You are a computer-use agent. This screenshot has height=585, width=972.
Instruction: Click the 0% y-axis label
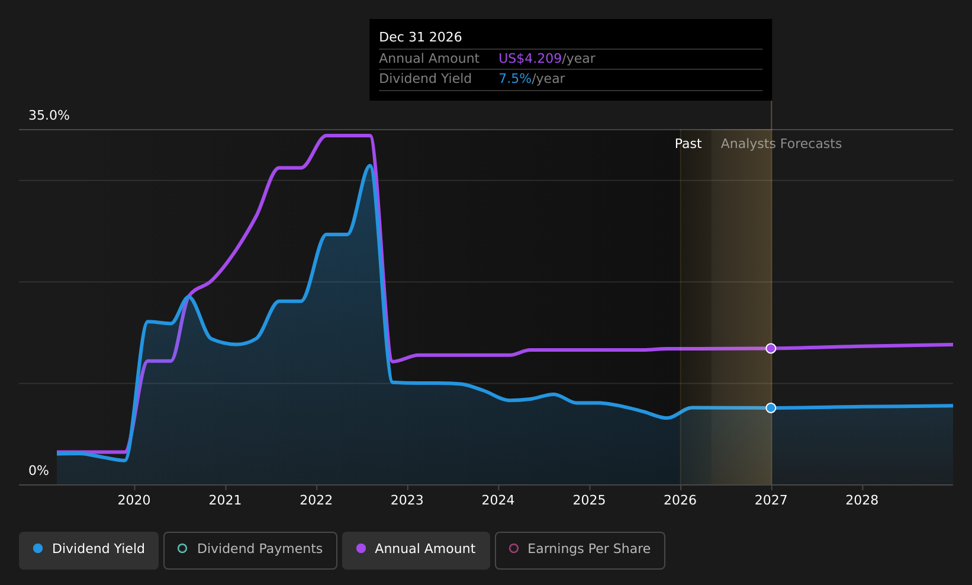tap(39, 471)
